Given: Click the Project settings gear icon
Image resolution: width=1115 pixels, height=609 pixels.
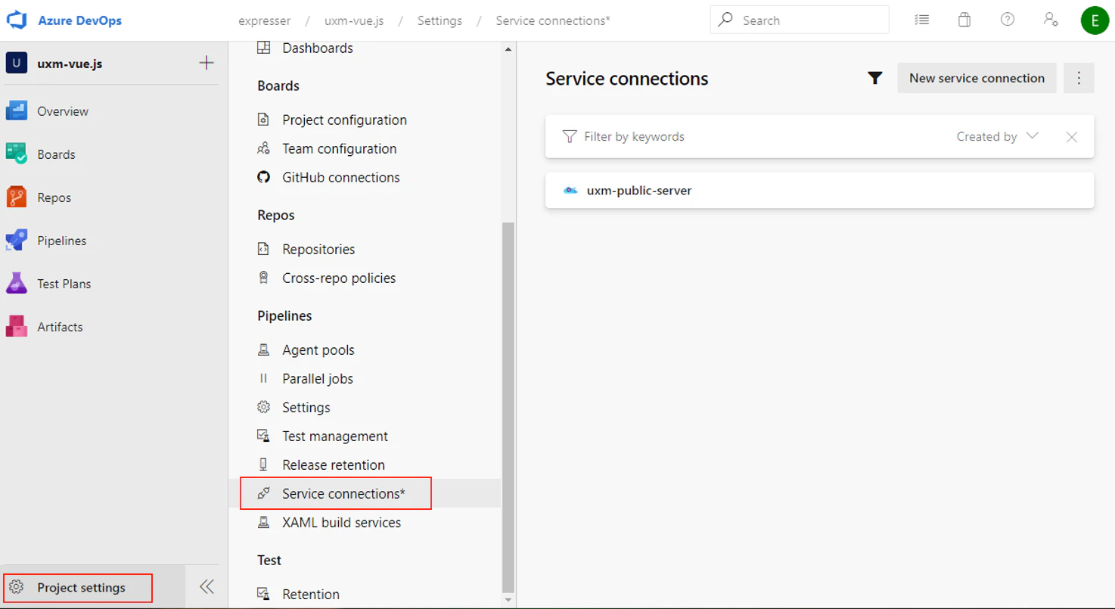Looking at the screenshot, I should (x=17, y=588).
